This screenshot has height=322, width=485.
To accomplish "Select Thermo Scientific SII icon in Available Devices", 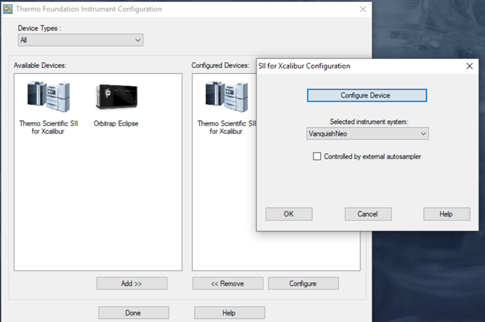I will pos(49,96).
